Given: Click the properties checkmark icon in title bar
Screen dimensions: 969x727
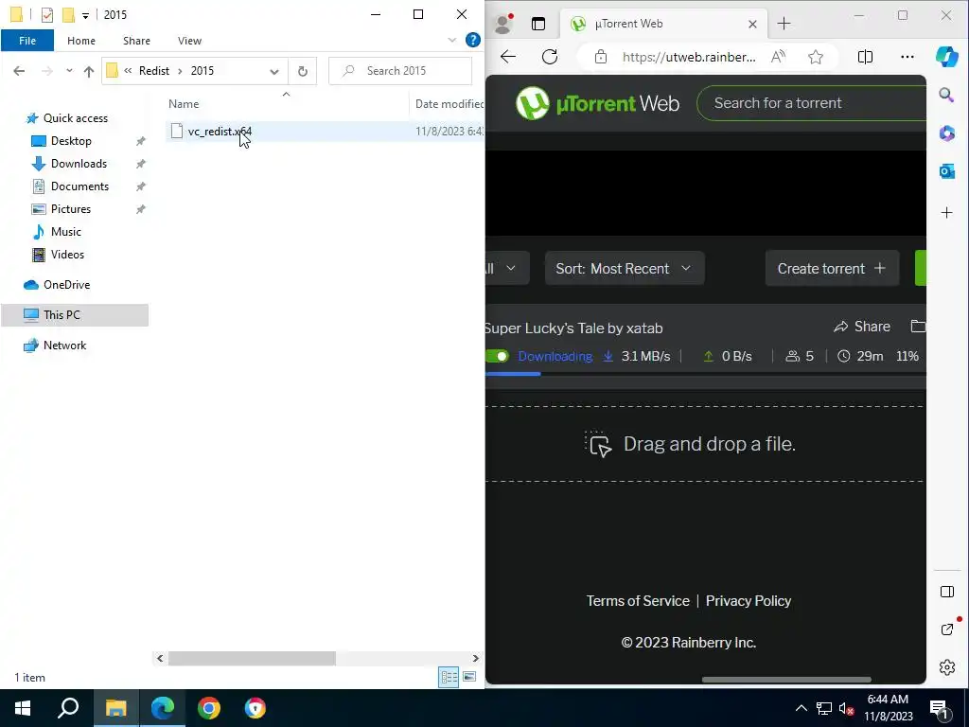Looking at the screenshot, I should [47, 14].
